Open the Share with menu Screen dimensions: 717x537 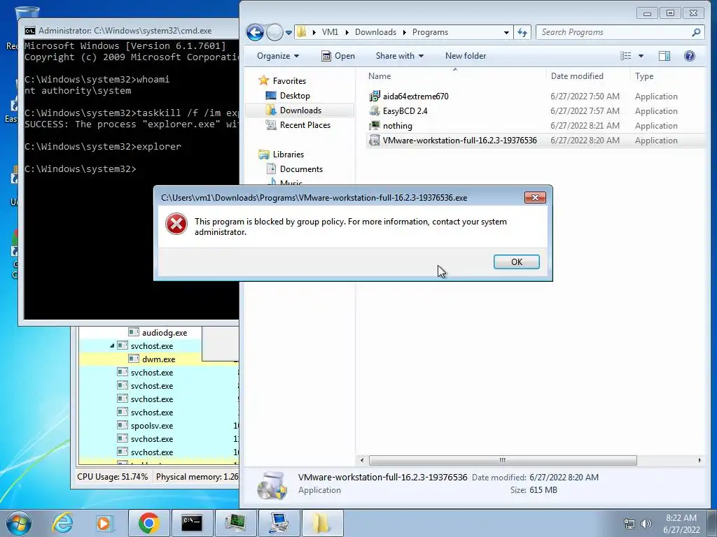[x=399, y=56]
